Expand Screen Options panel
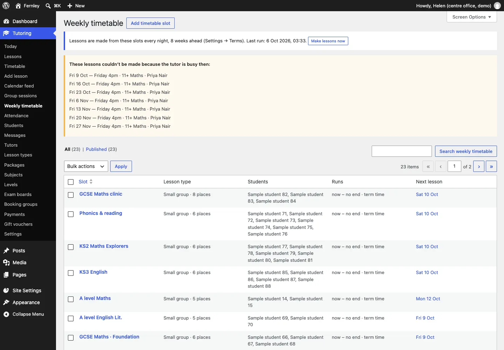504x350 pixels. [472, 17]
